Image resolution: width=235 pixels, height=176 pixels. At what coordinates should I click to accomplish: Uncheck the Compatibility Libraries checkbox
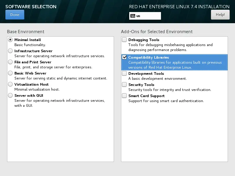click(124, 57)
